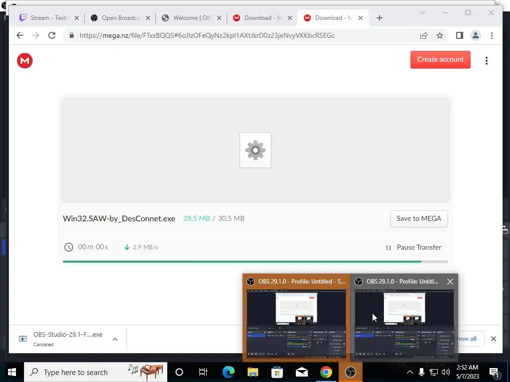Close the downloads bar
510x382 pixels.
494,339
